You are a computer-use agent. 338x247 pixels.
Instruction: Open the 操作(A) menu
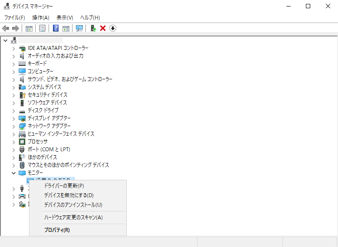point(40,17)
